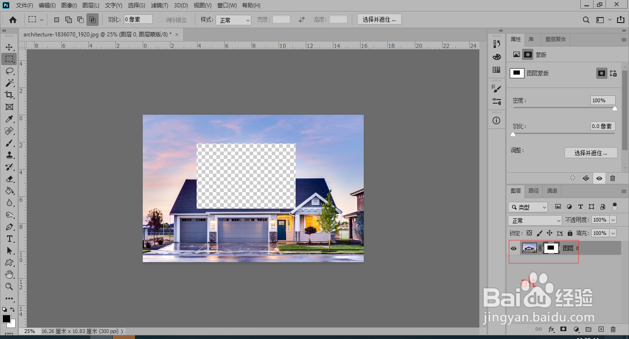Adjust the mask 羽化 slider handle

click(513, 134)
